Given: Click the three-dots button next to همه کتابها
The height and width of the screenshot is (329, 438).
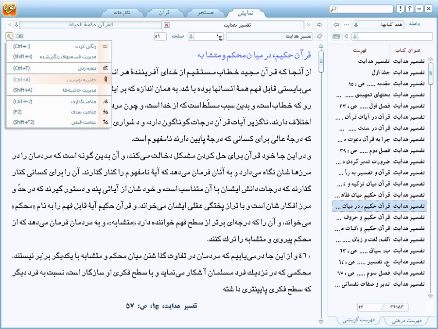Looking at the screenshot, I should pos(347,25).
